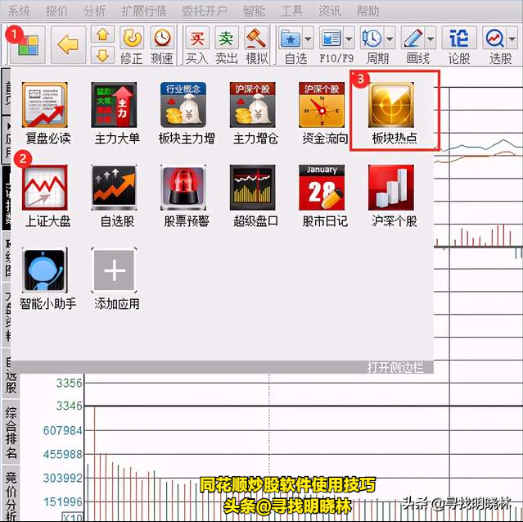Image resolution: width=523 pixels, height=522 pixels.
Task: Open the 扩展行情 menu
Action: coord(144,11)
